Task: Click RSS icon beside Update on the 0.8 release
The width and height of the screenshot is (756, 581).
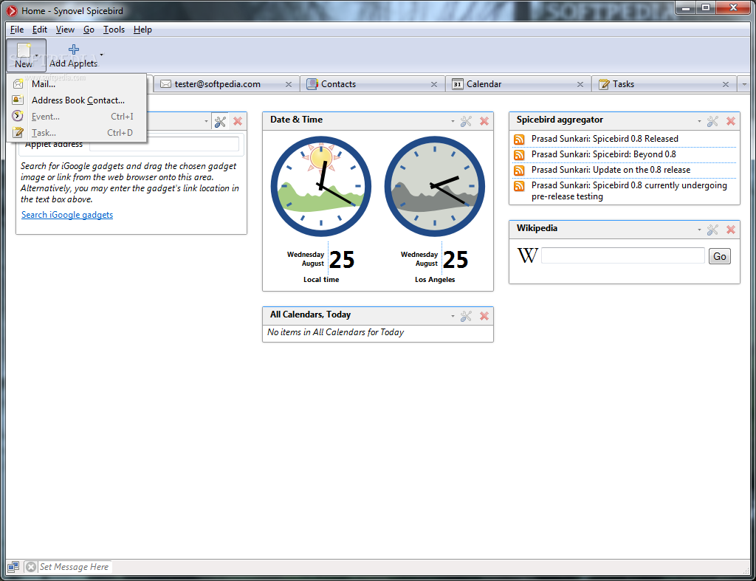Action: click(x=519, y=171)
